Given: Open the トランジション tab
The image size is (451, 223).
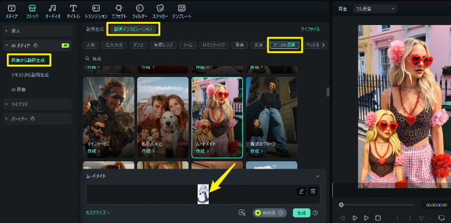Looking at the screenshot, I should tap(96, 12).
